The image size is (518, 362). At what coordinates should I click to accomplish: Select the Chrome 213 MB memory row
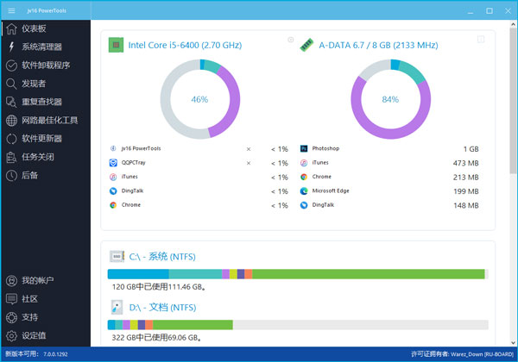(389, 177)
